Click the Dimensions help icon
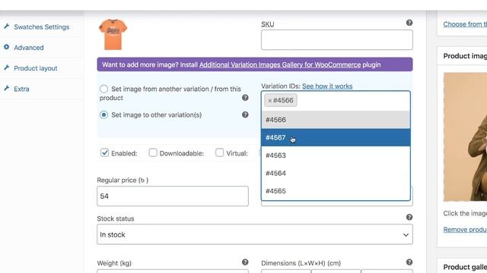The width and height of the screenshot is (487, 273). pyautogui.click(x=409, y=262)
